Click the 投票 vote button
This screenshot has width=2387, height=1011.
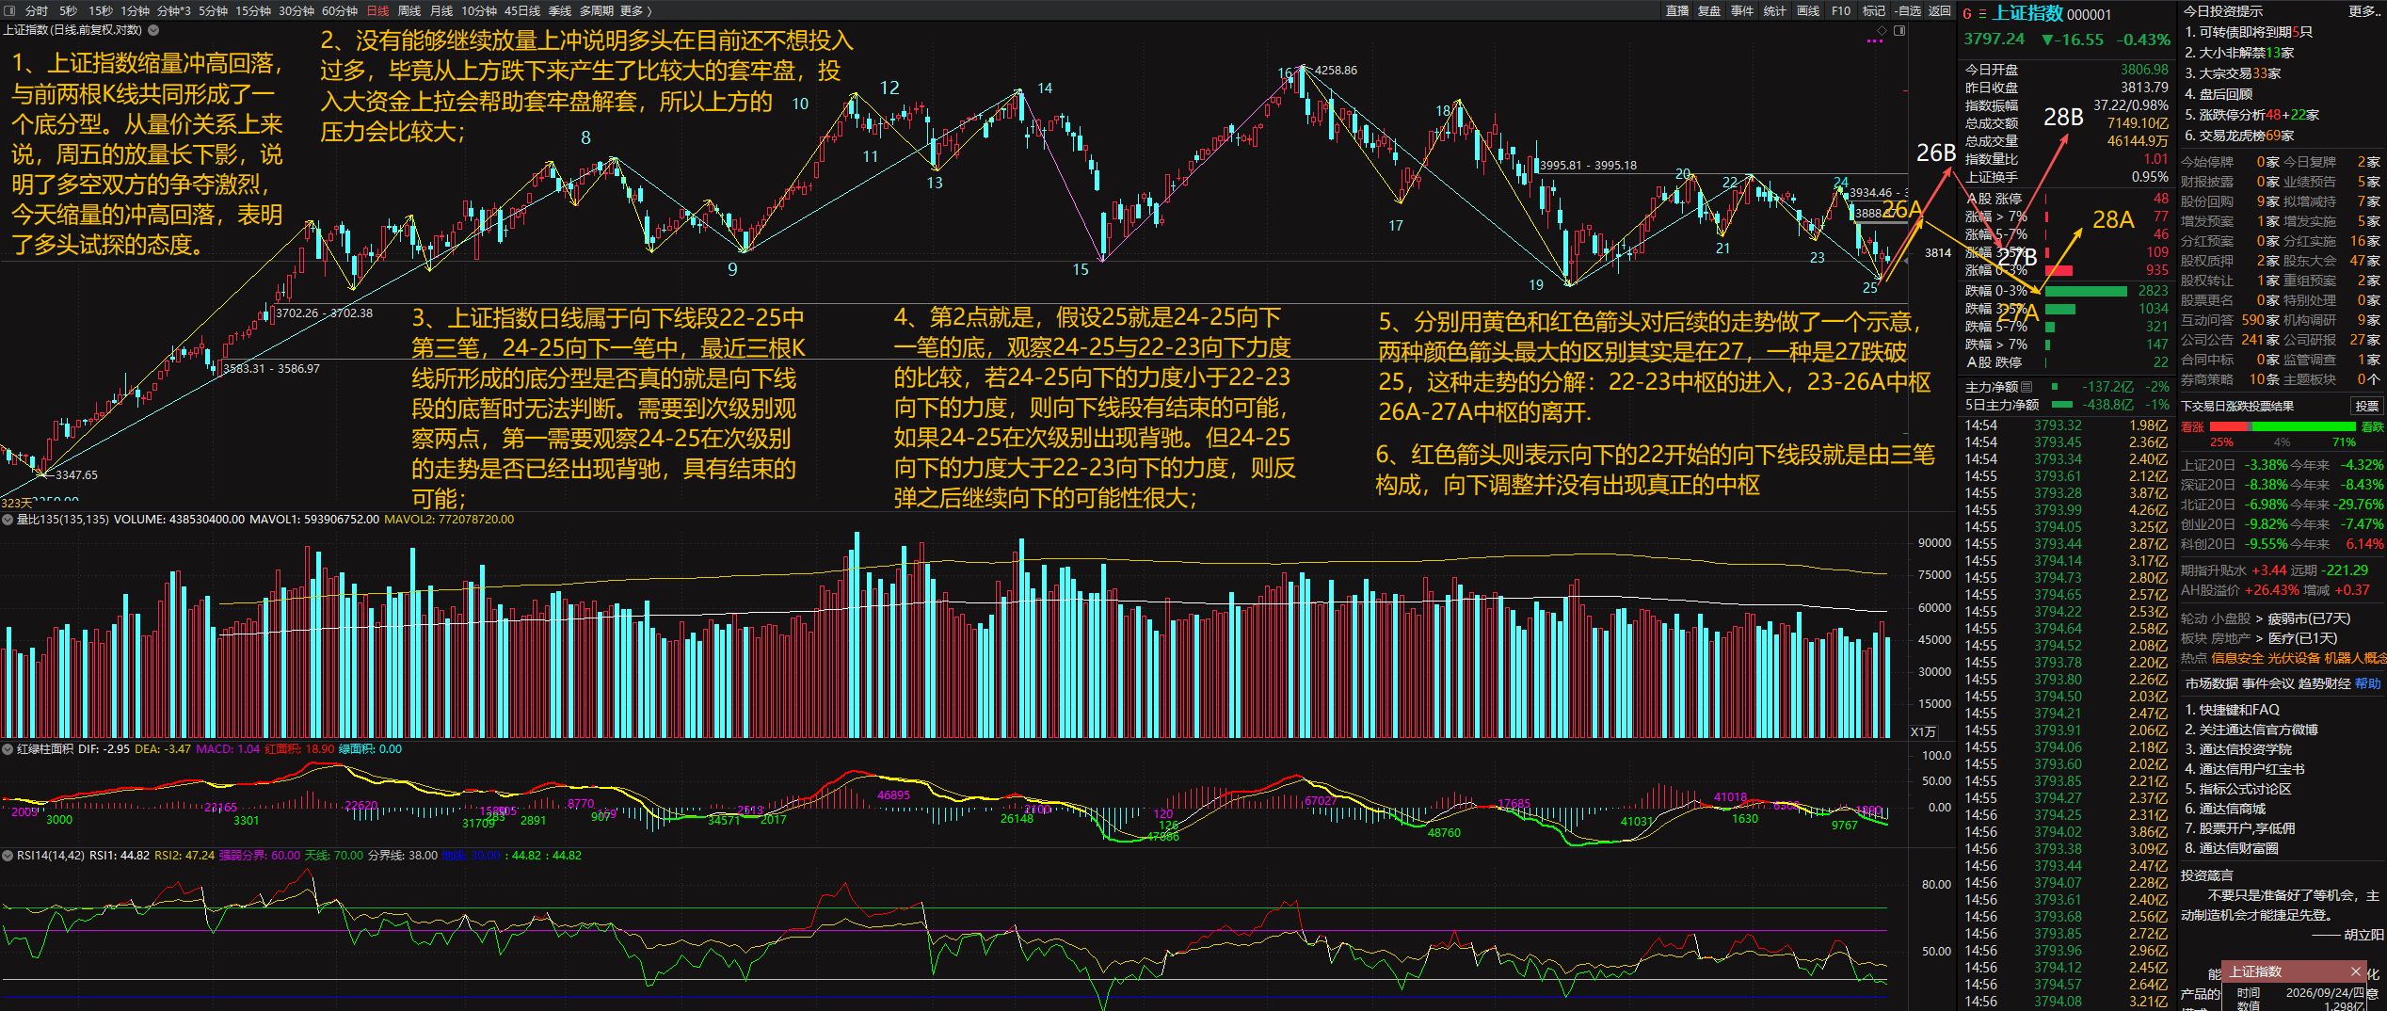coord(2366,406)
